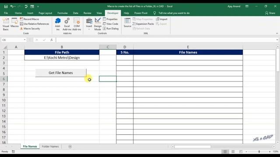The image size is (280, 157).
Task: Start Record Macro
Action: [29, 19]
